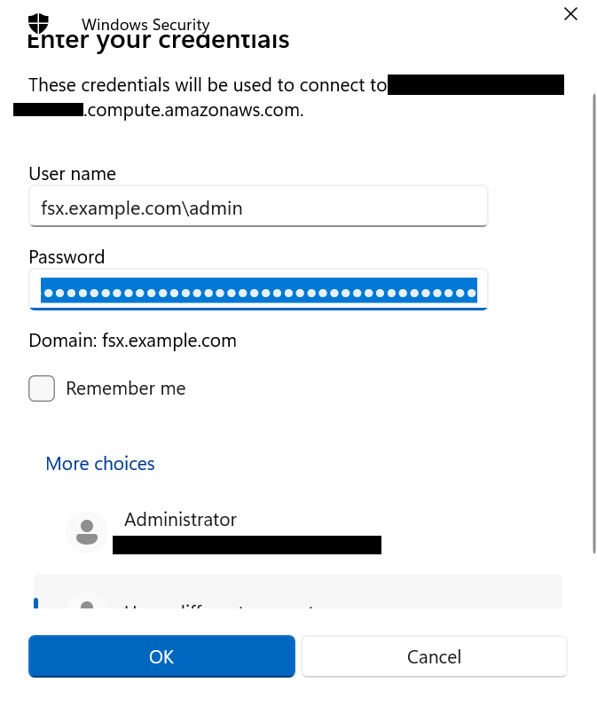Focus the User name input field
This screenshot has width=597, height=706.
click(258, 207)
